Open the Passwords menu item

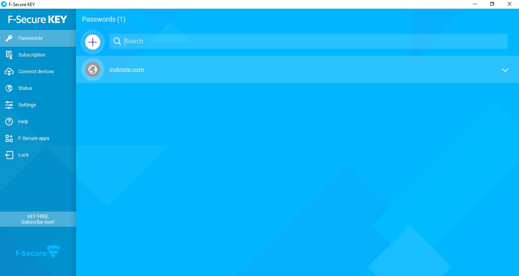[38, 38]
